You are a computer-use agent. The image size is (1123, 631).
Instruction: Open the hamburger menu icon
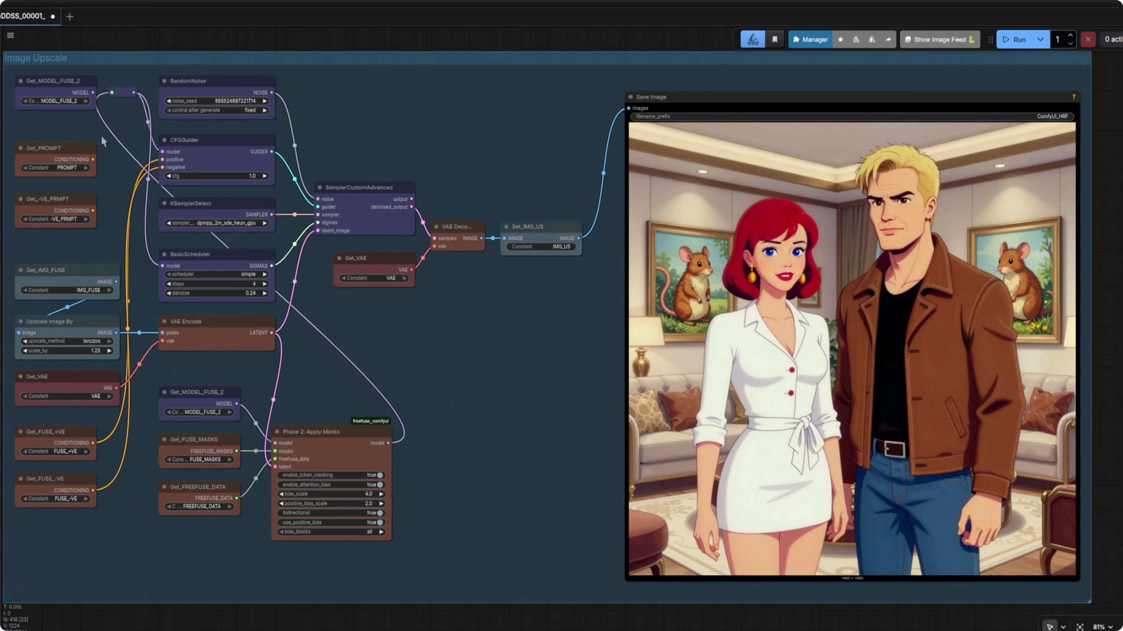(10, 35)
